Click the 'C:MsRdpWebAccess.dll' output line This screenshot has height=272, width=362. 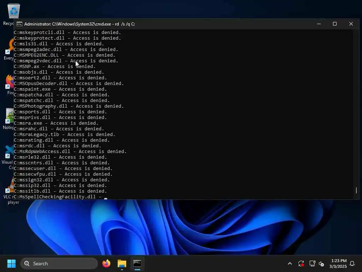point(70,151)
